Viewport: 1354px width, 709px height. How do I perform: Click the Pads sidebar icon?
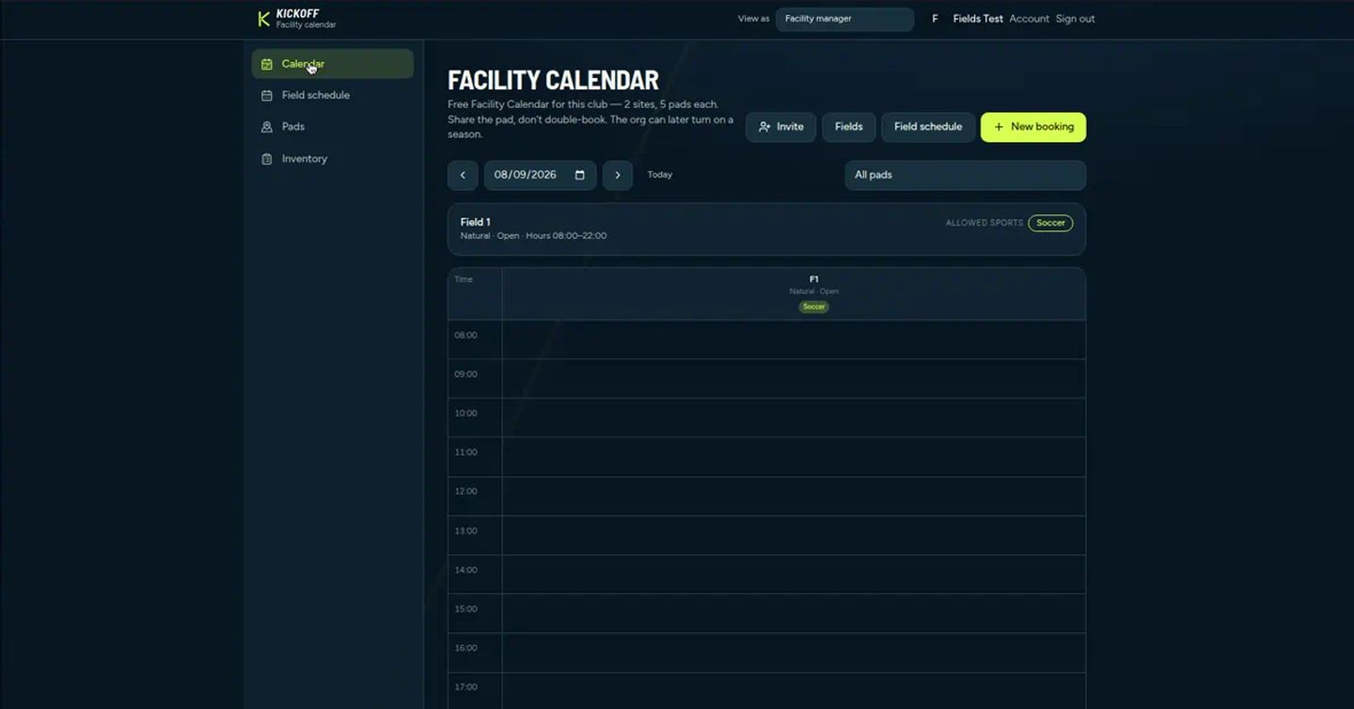pos(267,127)
